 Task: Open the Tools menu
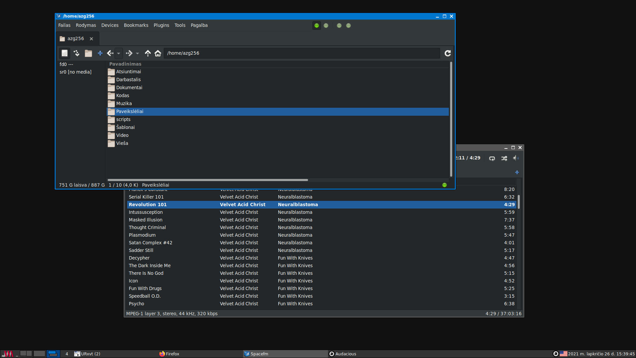click(x=180, y=25)
